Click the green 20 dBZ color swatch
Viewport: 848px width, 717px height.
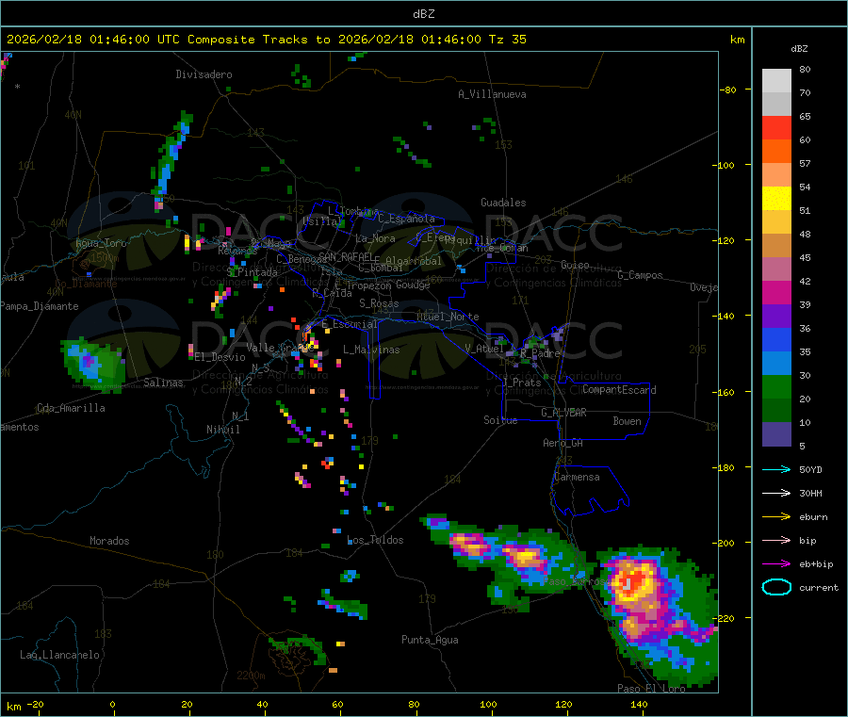776,386
